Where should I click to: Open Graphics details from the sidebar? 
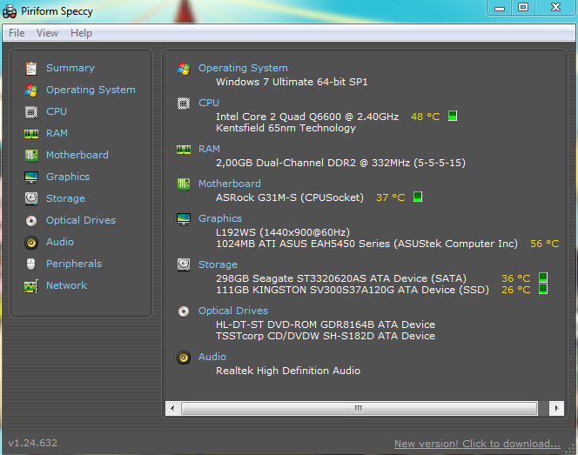[68, 177]
